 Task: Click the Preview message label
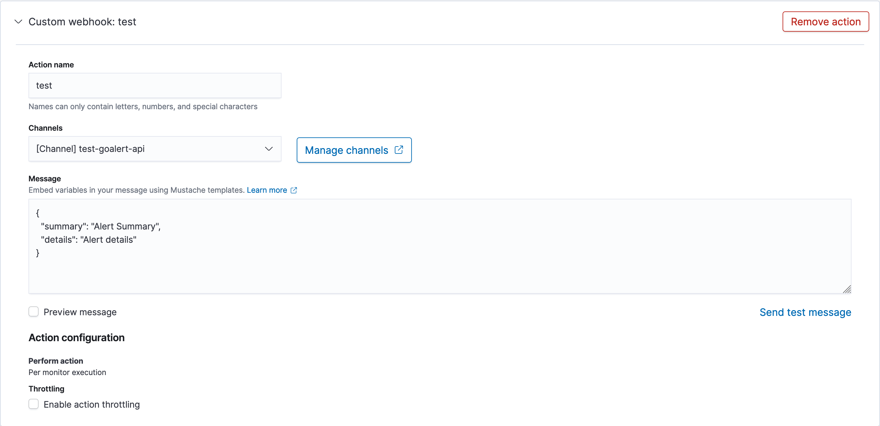[x=80, y=312]
